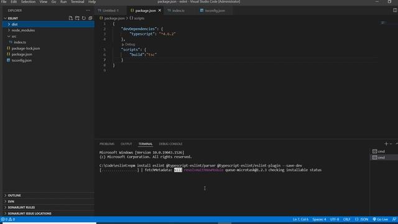Click the New File icon in Explorer
Viewport: 398px width, 224px height.
tap(70, 18)
